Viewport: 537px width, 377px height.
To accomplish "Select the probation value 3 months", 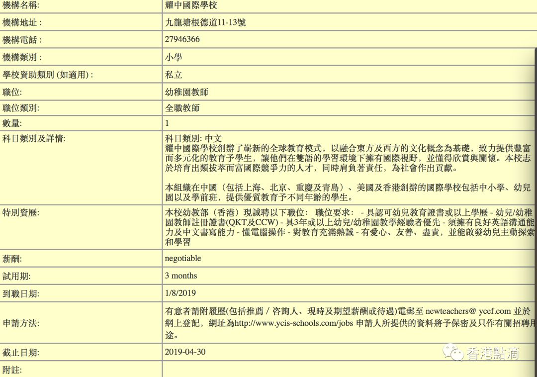I will pyautogui.click(x=181, y=276).
